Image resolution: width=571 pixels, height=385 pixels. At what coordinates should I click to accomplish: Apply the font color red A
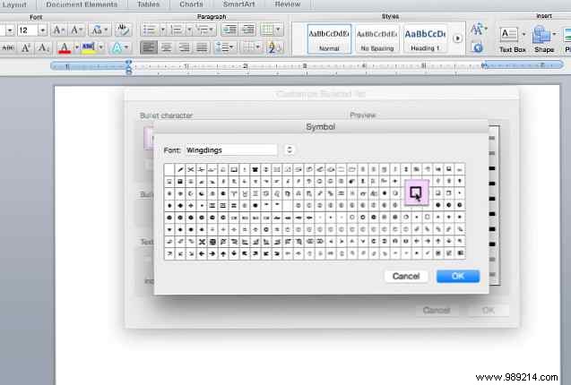pyautogui.click(x=65, y=47)
